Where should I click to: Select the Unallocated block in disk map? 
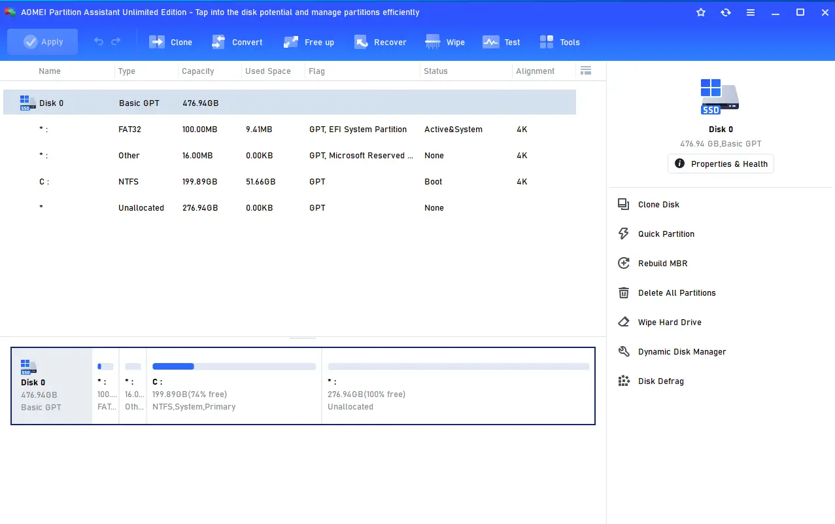[458, 386]
